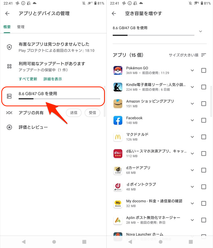213x248 pixels.
Task: Open the 8.6 GB/47 GB storage usage bar
Action: [x=53, y=96]
